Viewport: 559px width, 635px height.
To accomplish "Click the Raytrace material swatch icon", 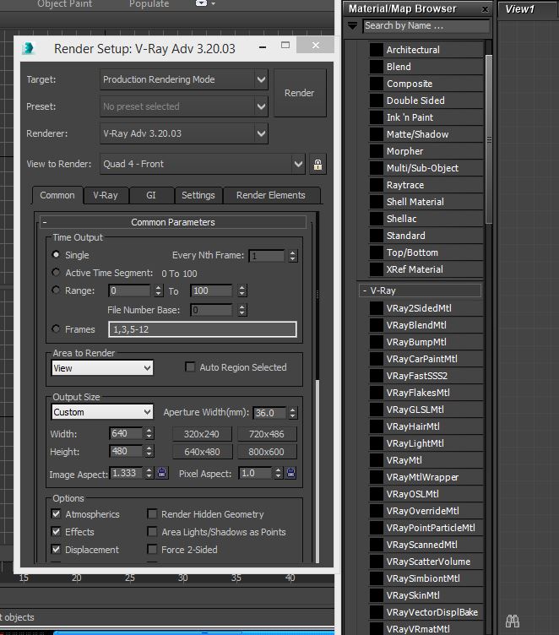I will coord(377,185).
